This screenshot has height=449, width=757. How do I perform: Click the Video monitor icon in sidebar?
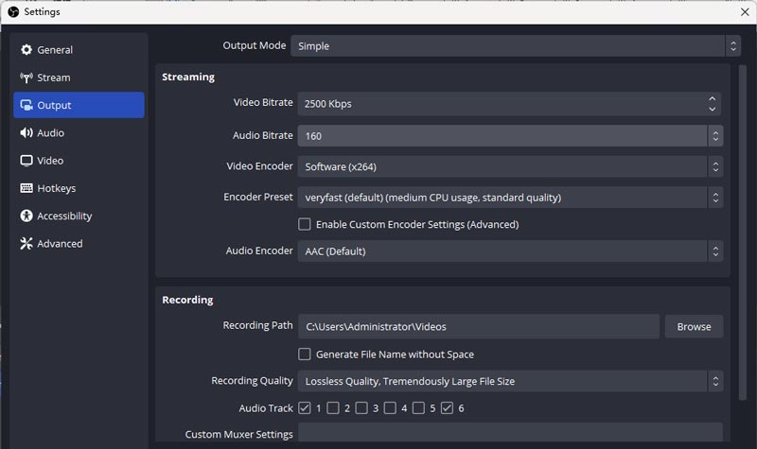click(x=26, y=161)
